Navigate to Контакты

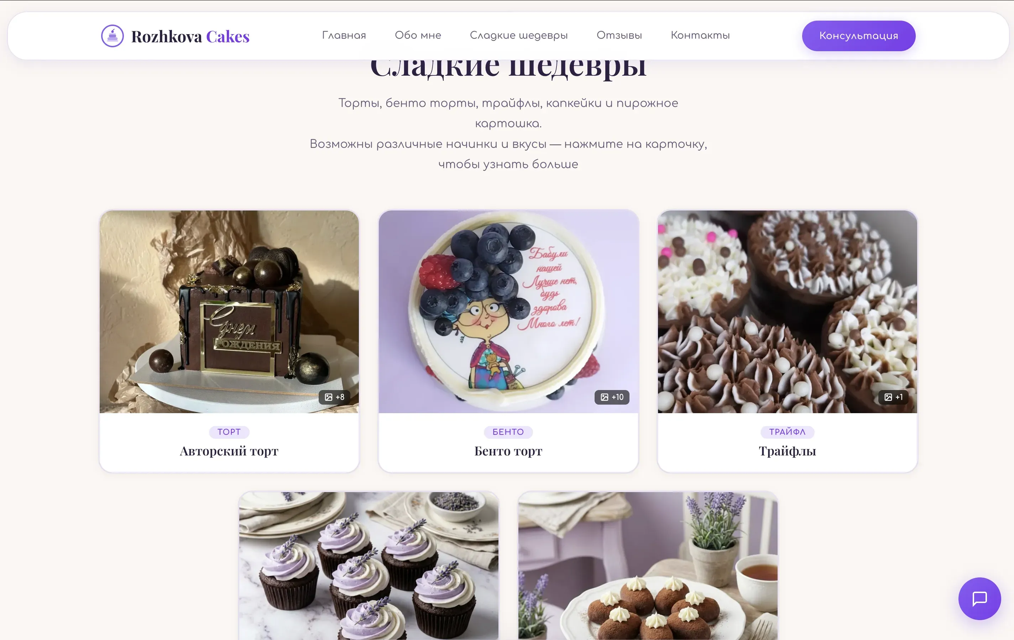(x=700, y=35)
